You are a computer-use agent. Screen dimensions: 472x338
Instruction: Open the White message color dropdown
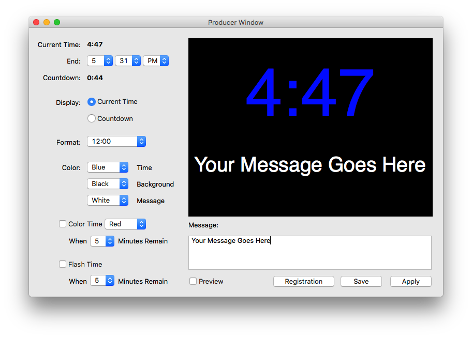point(107,200)
